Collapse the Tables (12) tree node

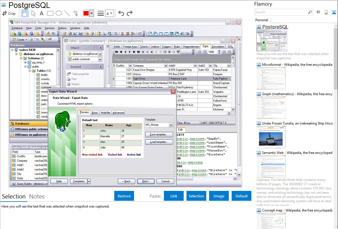click(30, 71)
